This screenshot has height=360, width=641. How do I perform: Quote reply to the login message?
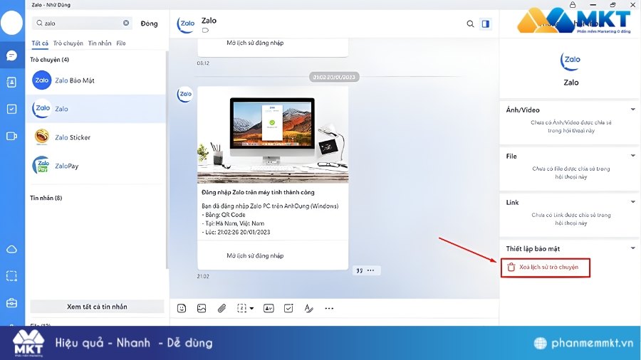click(360, 270)
